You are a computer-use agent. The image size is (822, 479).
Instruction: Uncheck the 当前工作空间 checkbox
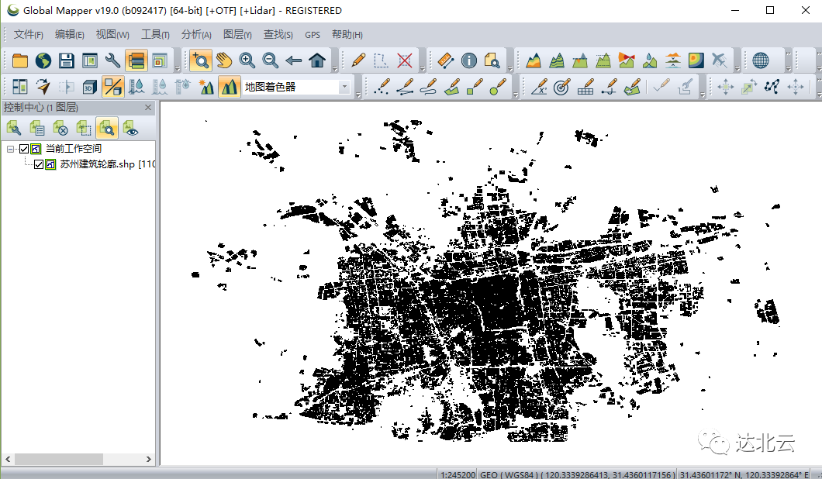(24, 149)
